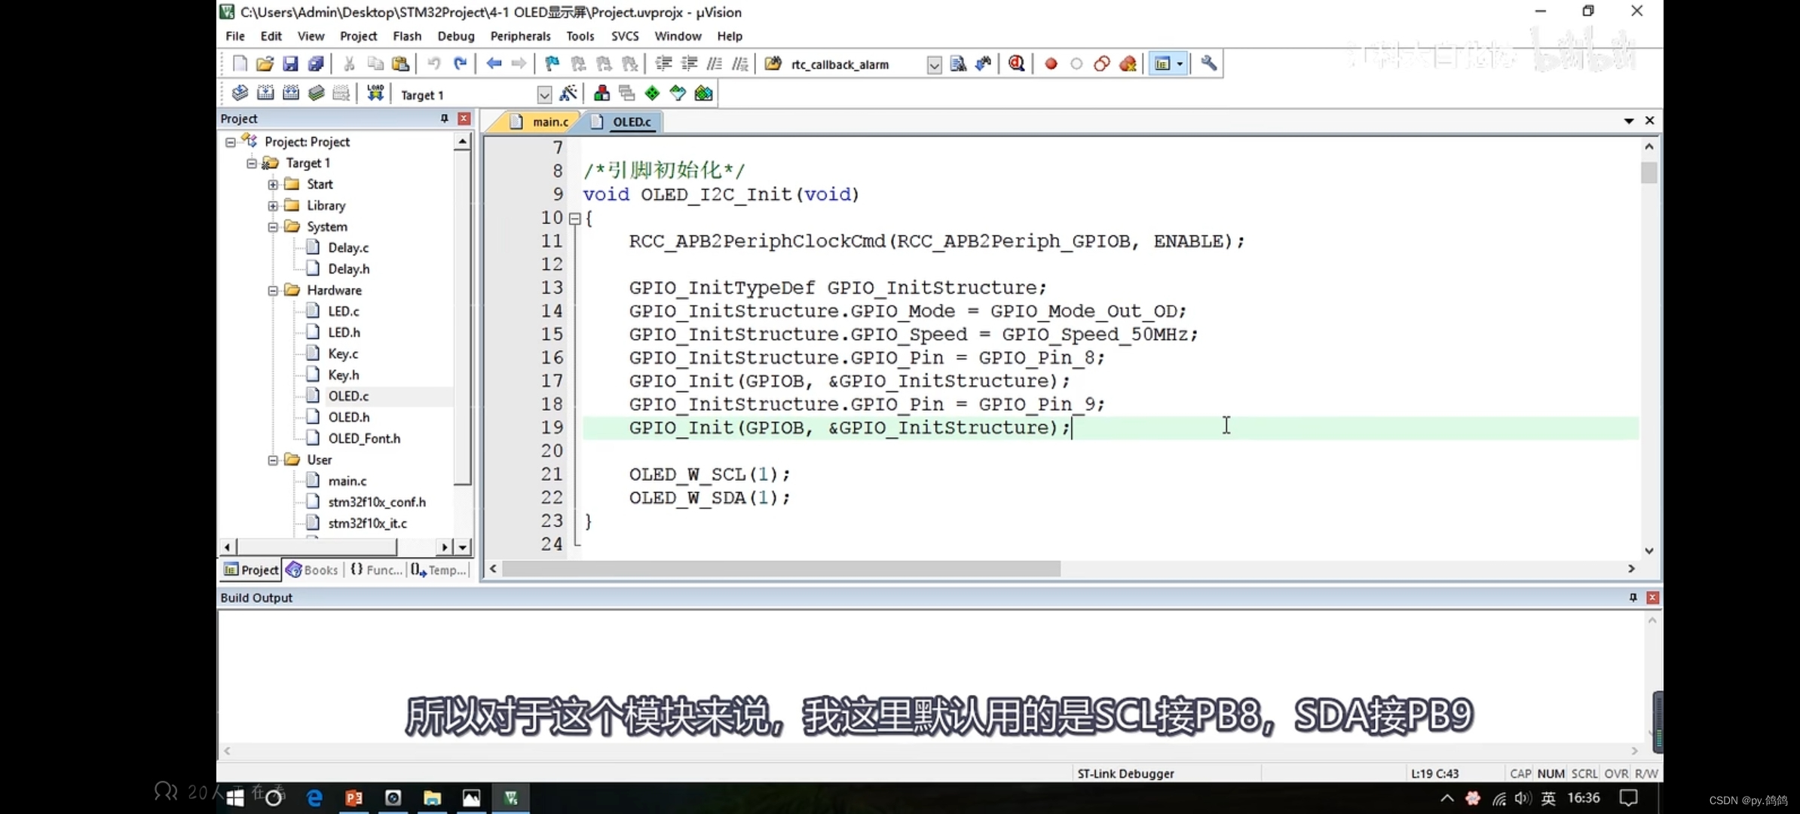
Task: Undo the last edit
Action: click(433, 64)
